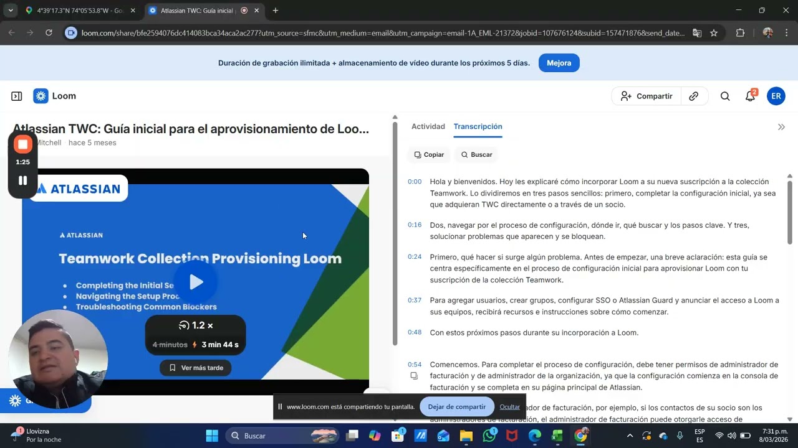Screen dimensions: 798x448
Task: Click the microphone tray icon
Action: 680,436
